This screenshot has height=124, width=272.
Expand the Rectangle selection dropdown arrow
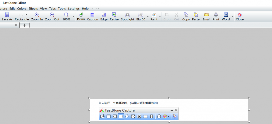pos(26,15)
